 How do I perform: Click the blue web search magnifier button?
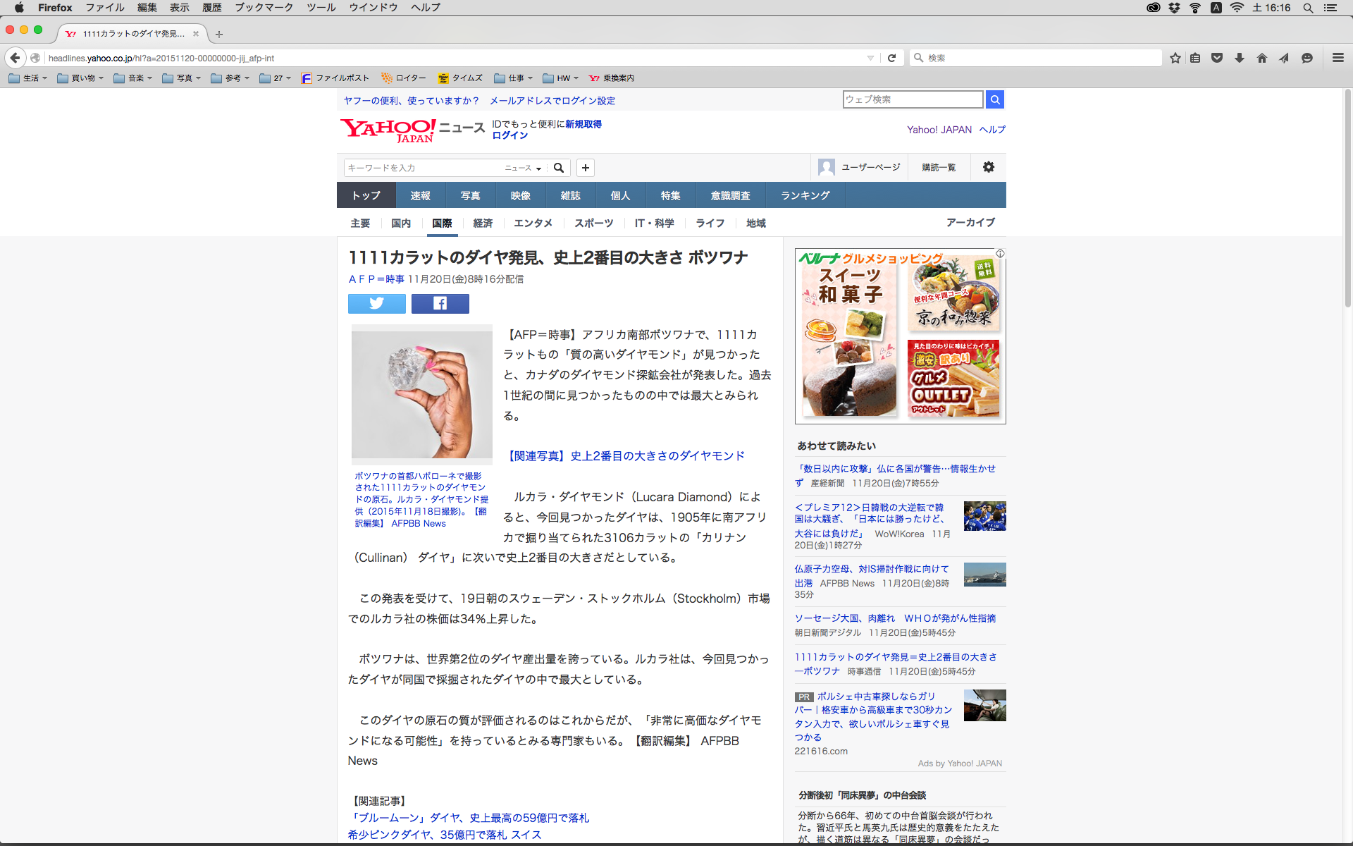[994, 99]
